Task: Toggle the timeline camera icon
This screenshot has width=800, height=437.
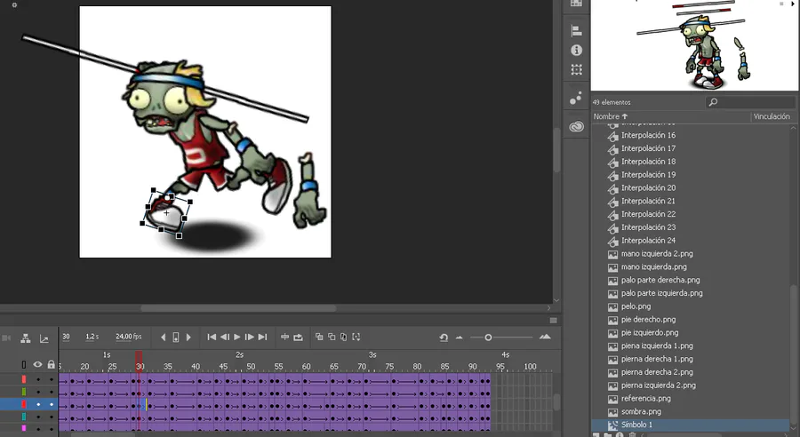Action: click(x=6, y=338)
